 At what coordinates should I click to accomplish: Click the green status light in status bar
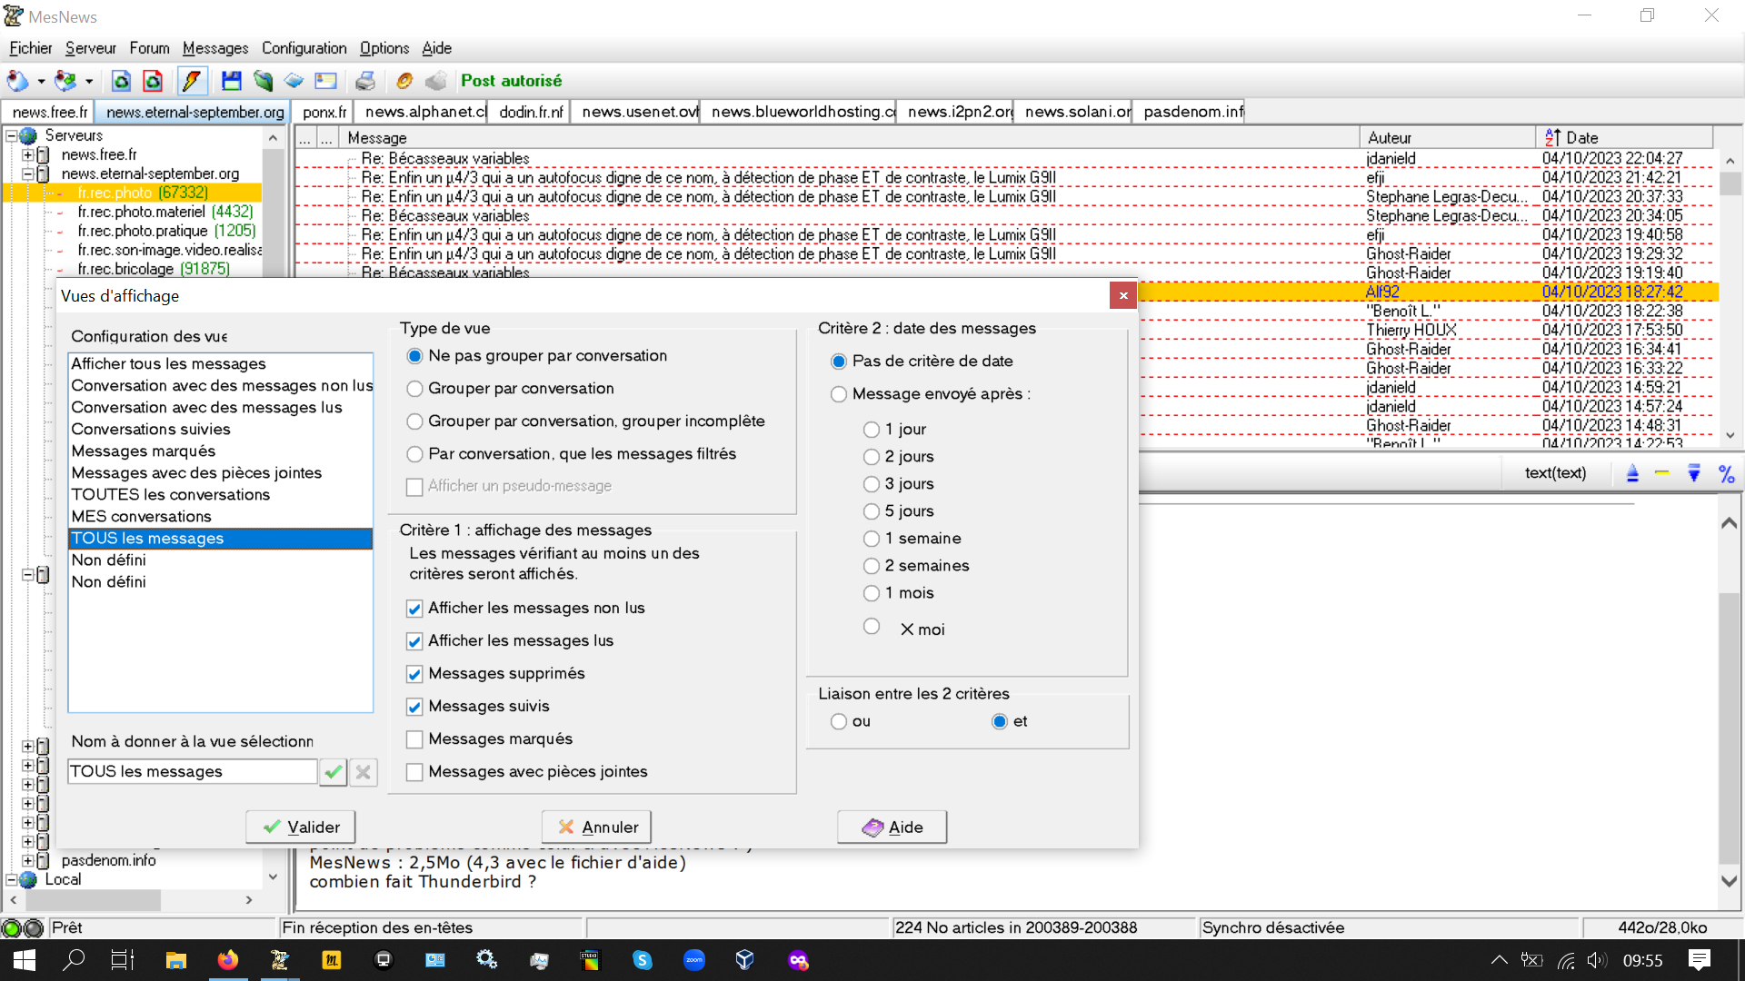click(x=12, y=928)
